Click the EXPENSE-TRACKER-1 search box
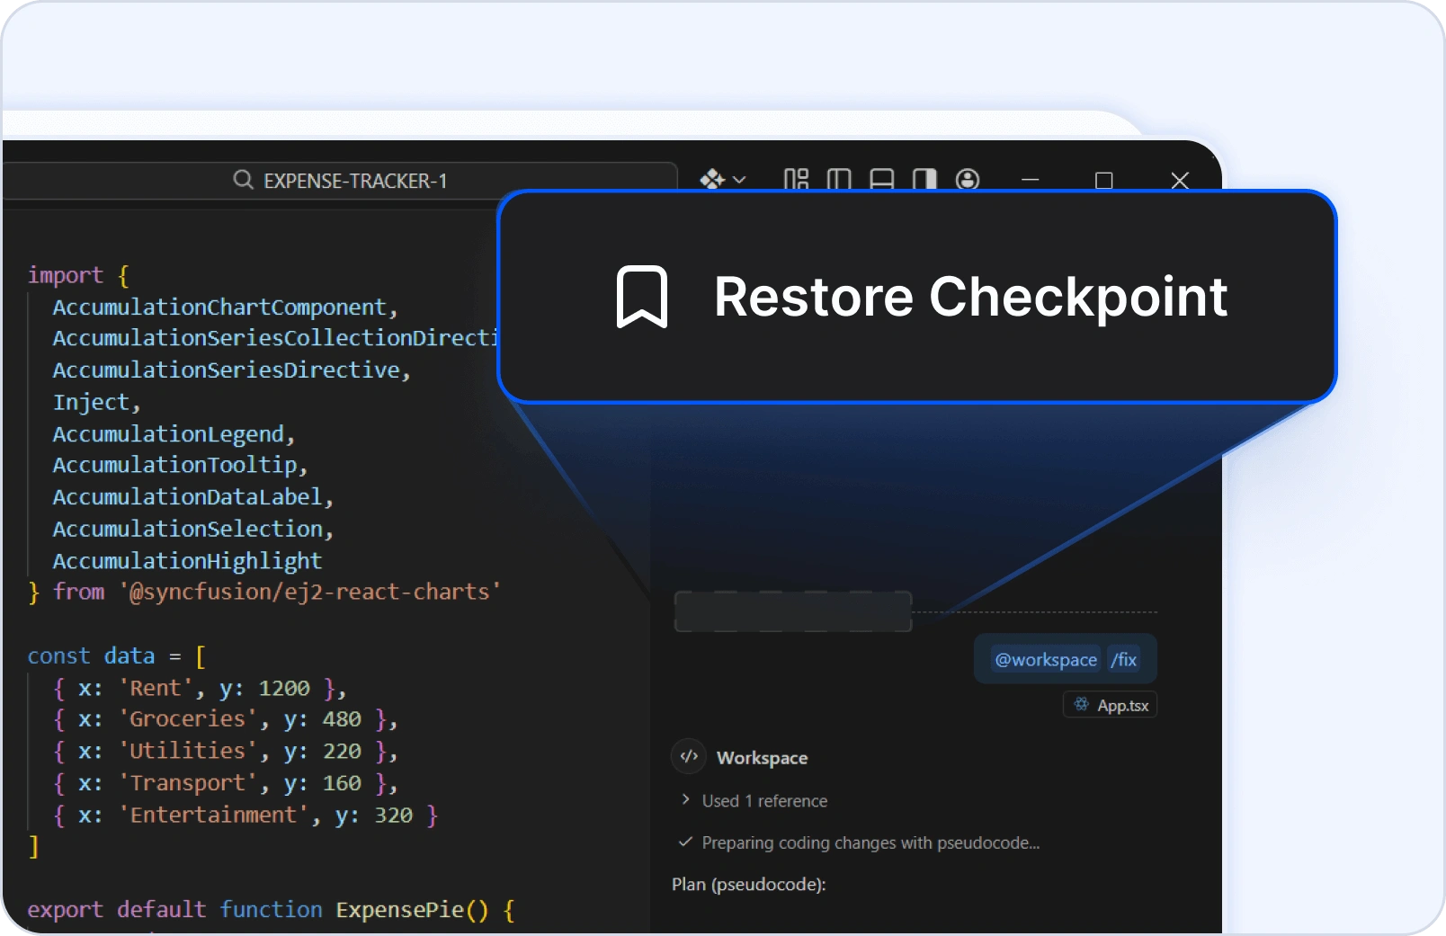The image size is (1446, 936). pyautogui.click(x=354, y=181)
